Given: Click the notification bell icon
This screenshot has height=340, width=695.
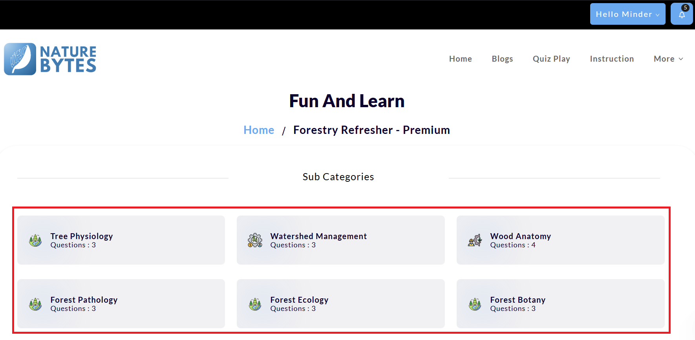Looking at the screenshot, I should coord(682,15).
